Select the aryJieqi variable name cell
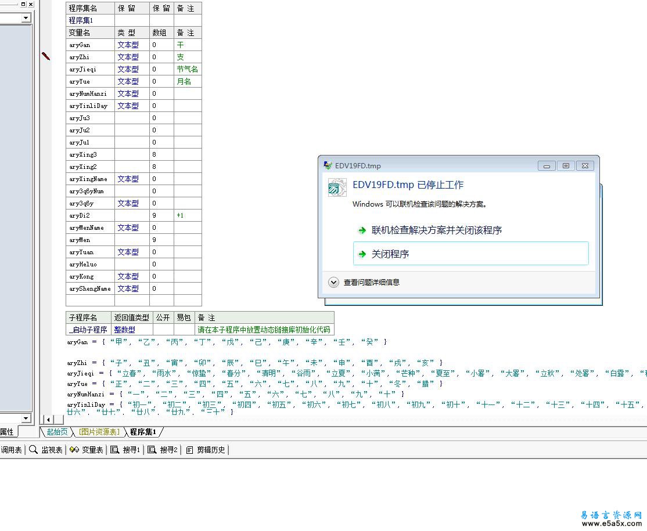The image size is (647, 531). pyautogui.click(x=91, y=69)
